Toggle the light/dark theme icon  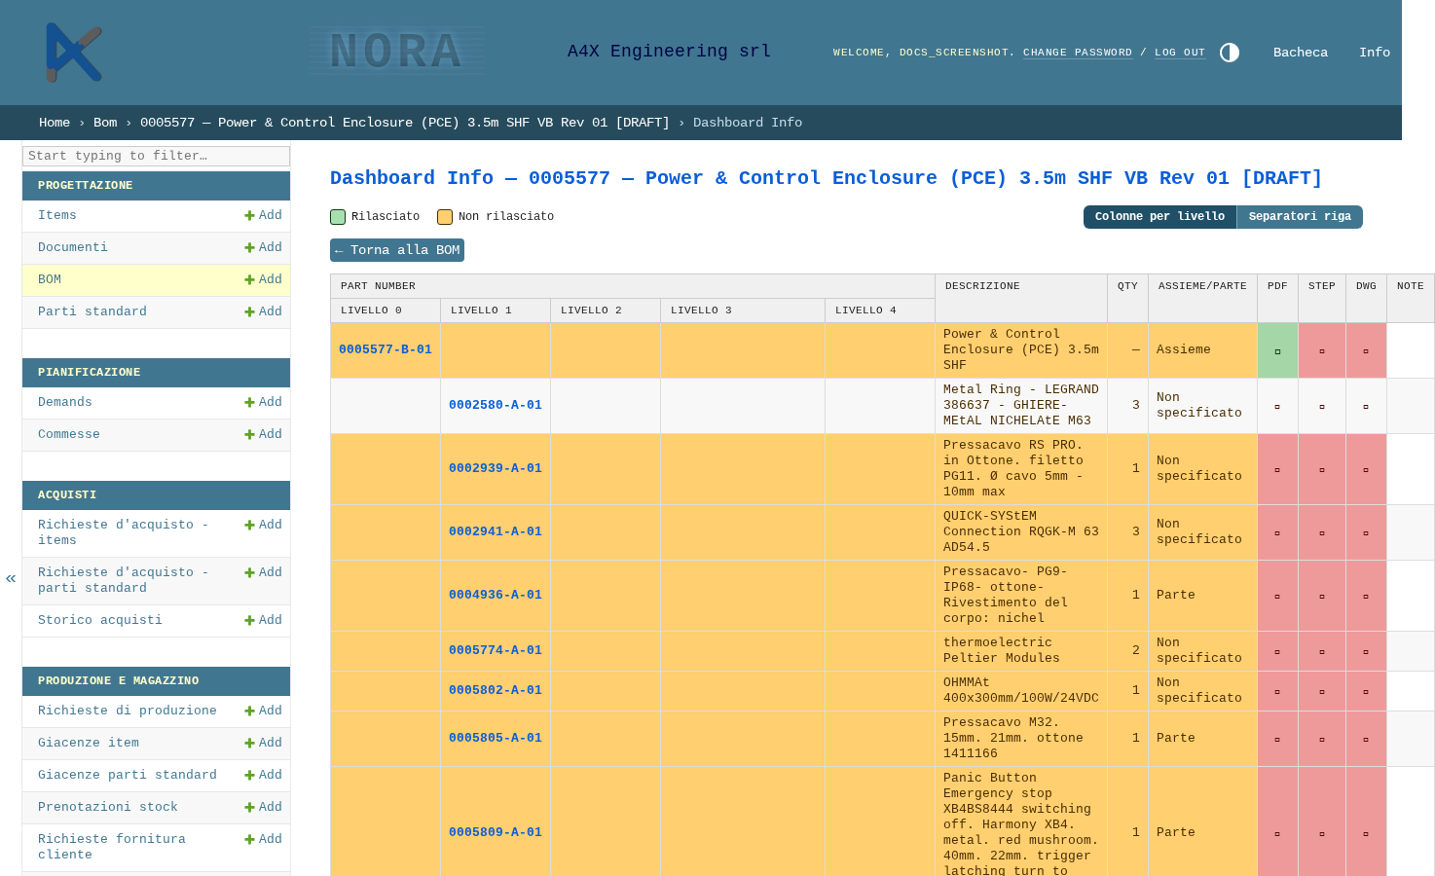[x=1230, y=53]
